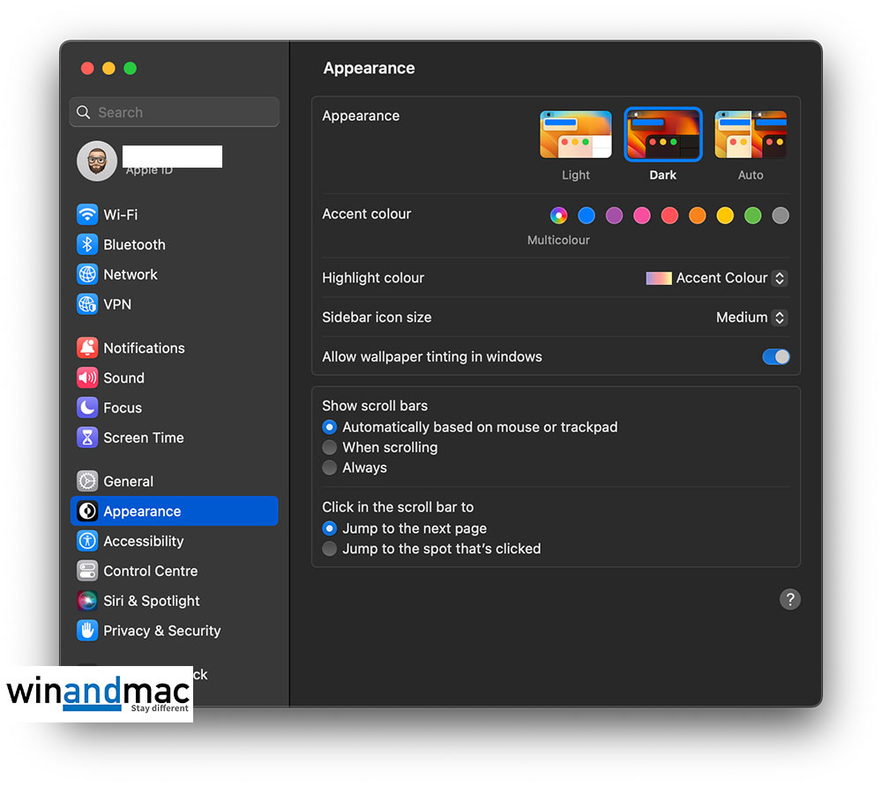Open Privacy & Security in sidebar
The image size is (882, 786).
pyautogui.click(x=161, y=631)
